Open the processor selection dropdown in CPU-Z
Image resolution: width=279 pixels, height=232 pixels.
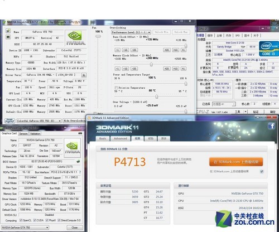(x=224, y=104)
